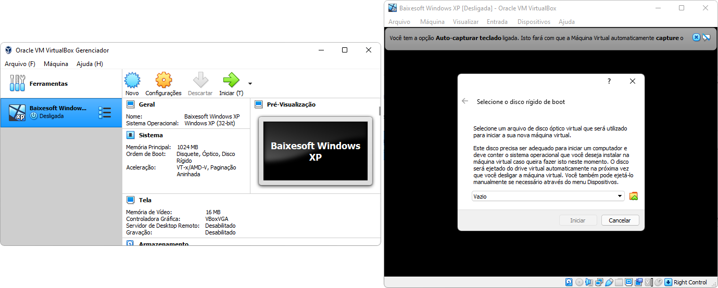Click the Pré-Visualização monitor icon
This screenshot has width=718, height=288.
259,104
